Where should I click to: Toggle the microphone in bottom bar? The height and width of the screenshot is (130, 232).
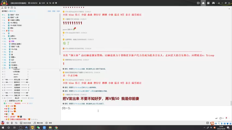point(12,123)
